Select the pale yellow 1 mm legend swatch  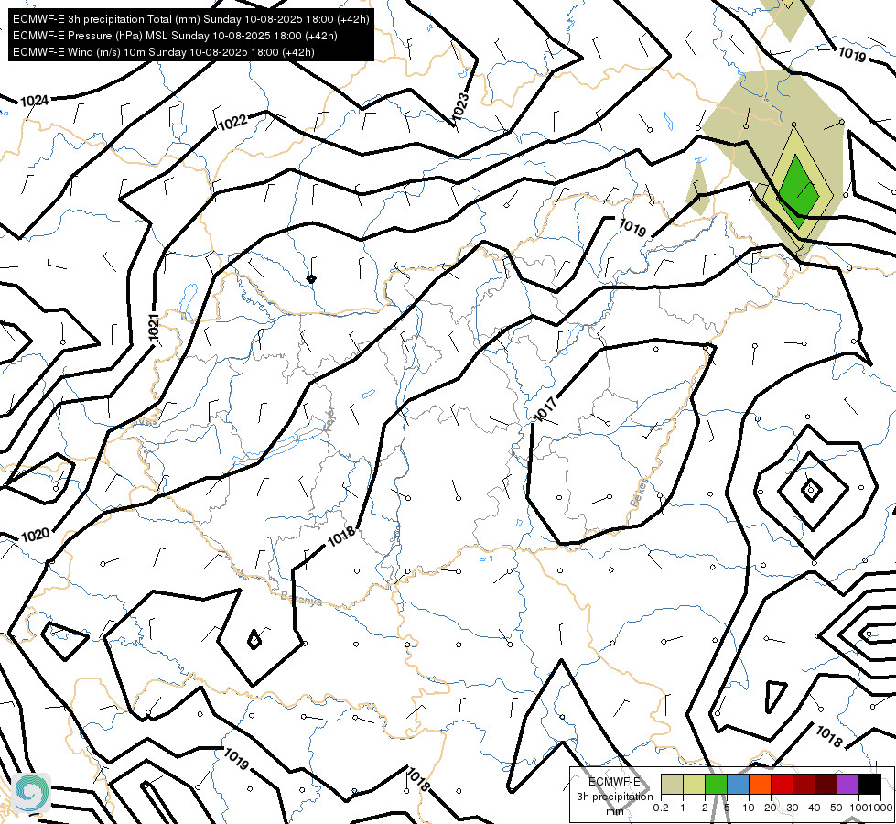[x=694, y=784]
